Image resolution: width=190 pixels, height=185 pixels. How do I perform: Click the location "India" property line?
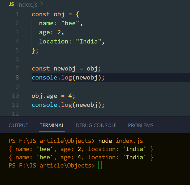pyautogui.click(x=72, y=42)
